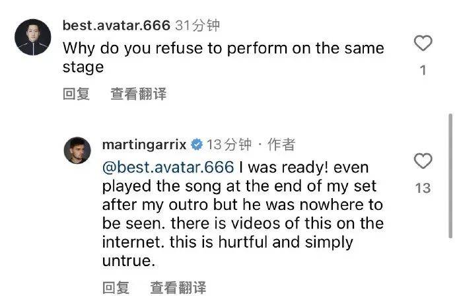
Task: Reply to martingarrix's comment via 回复
Action: click(116, 288)
